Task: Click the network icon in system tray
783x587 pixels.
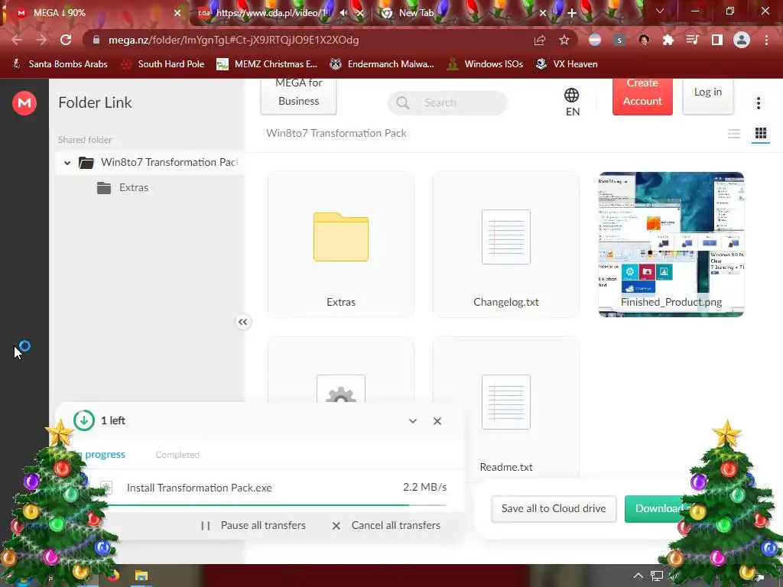Action: 657,576
